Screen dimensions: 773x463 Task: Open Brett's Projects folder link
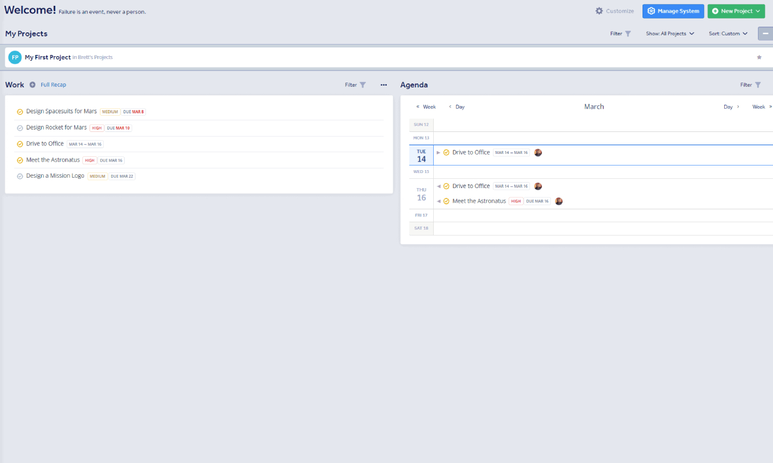pyautogui.click(x=95, y=57)
